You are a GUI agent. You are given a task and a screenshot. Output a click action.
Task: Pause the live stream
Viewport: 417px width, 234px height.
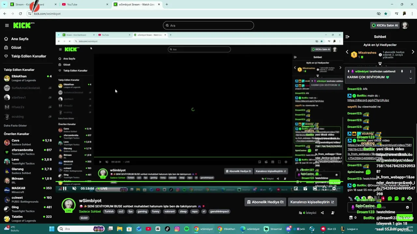pyautogui.click(x=65, y=188)
